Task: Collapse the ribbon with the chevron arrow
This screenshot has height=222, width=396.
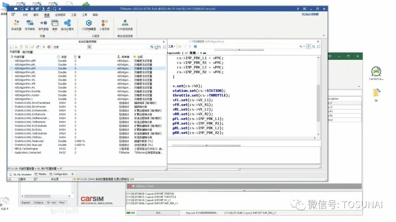Action: pyautogui.click(x=324, y=36)
